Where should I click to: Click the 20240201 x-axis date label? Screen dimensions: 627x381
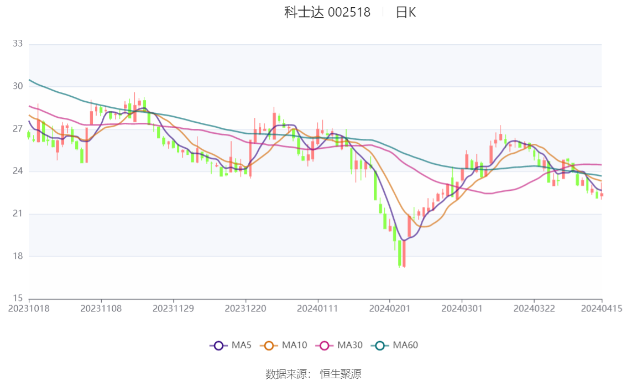389,309
